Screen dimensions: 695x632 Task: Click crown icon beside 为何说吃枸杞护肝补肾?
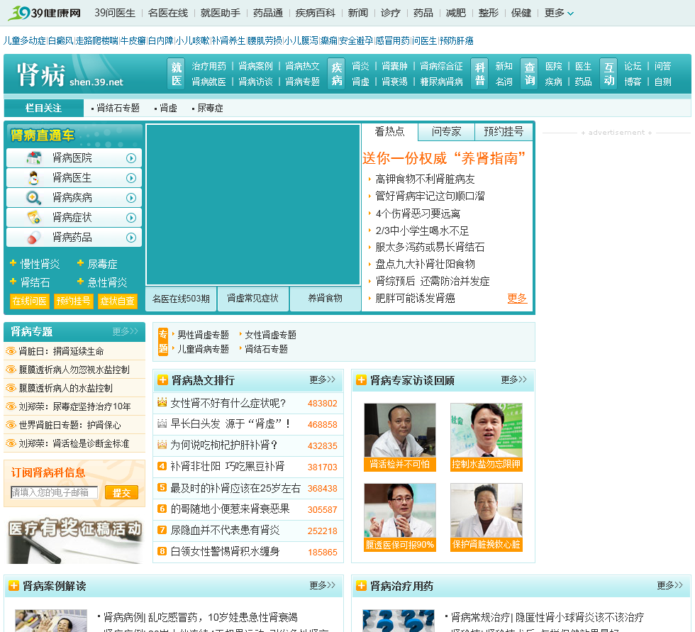point(162,445)
